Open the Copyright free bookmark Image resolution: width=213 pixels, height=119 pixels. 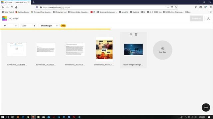60,12
